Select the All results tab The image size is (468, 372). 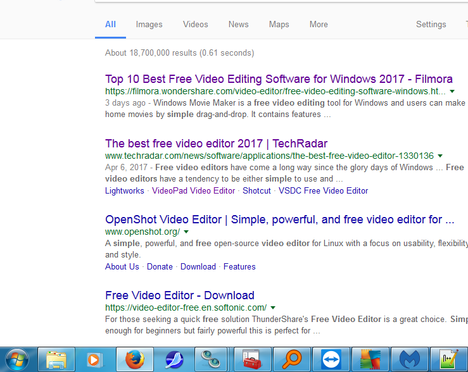[x=110, y=25]
